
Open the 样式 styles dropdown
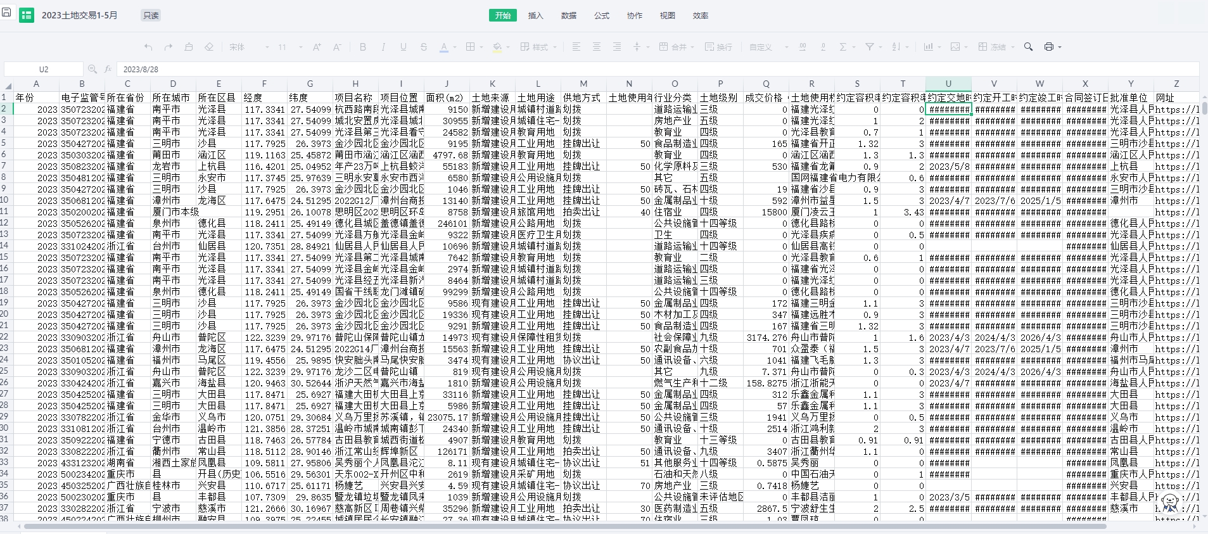(x=538, y=47)
